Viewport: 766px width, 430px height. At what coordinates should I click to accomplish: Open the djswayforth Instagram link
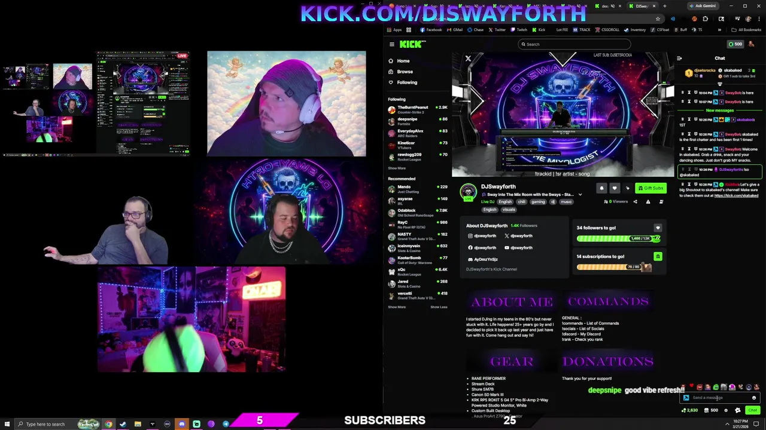click(482, 236)
